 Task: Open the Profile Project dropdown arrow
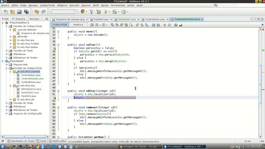(x=128, y=12)
